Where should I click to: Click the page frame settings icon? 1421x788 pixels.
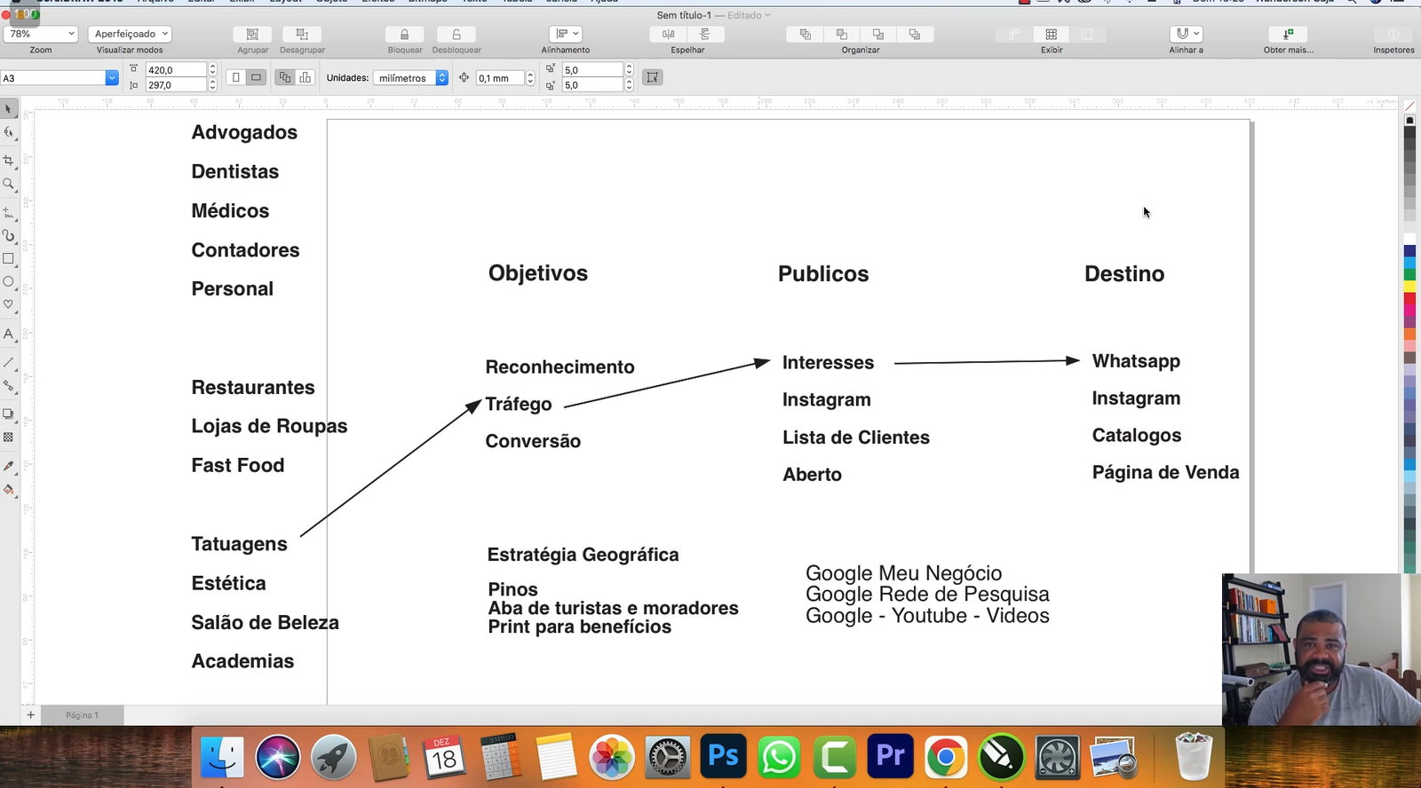tap(653, 77)
